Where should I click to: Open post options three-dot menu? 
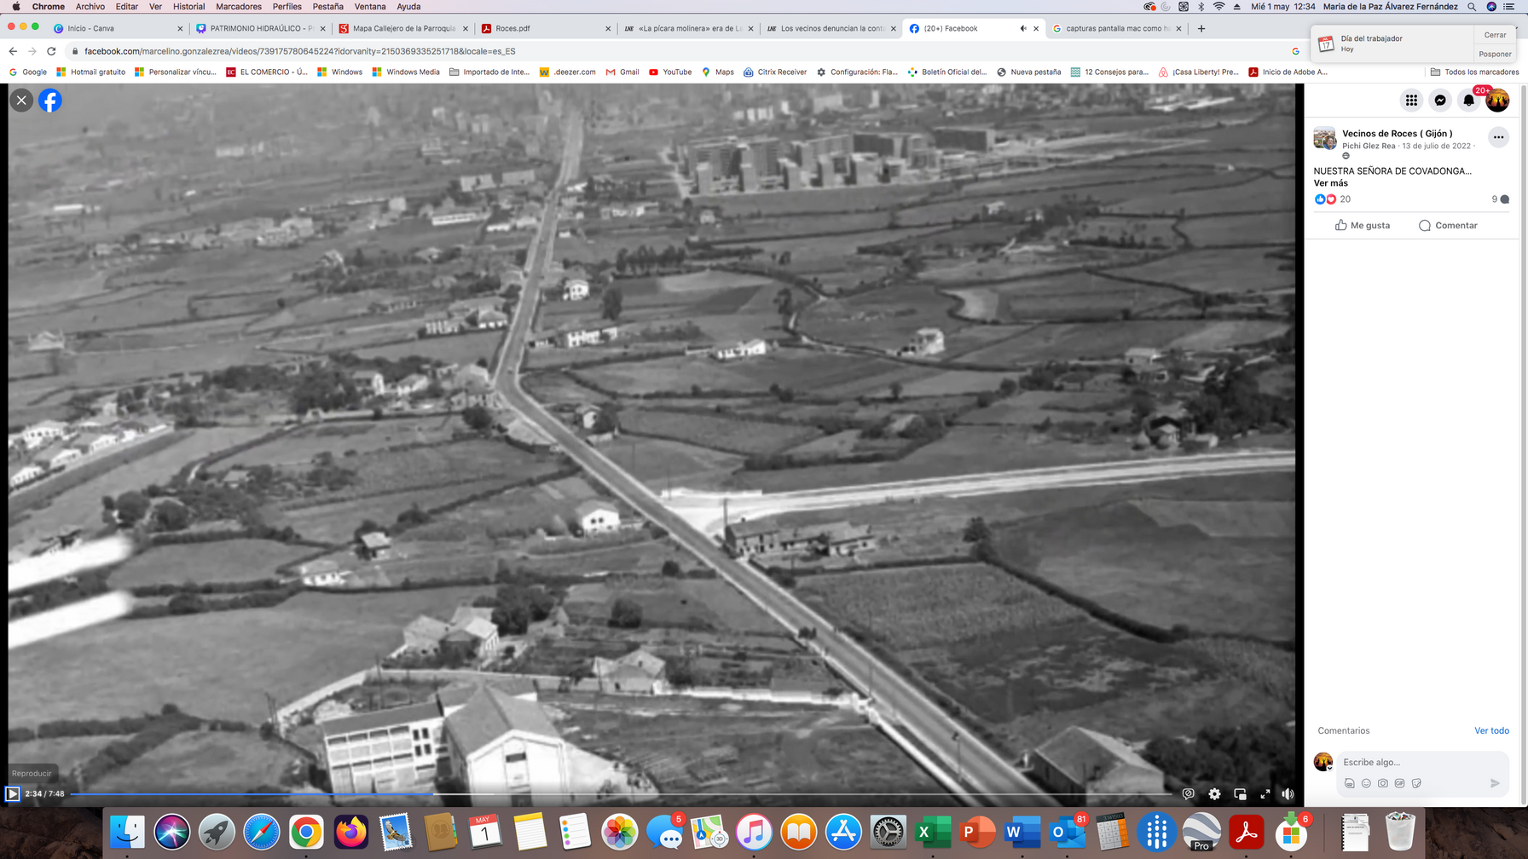click(1498, 137)
